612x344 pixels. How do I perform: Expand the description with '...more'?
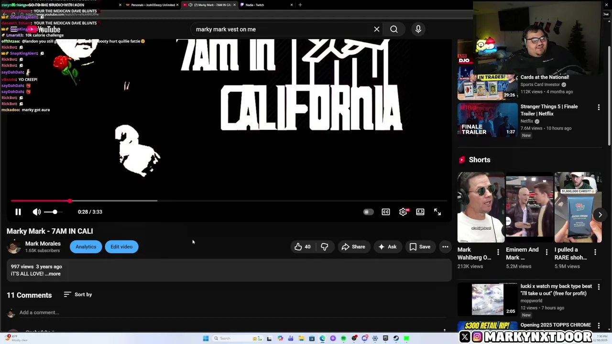(53, 274)
